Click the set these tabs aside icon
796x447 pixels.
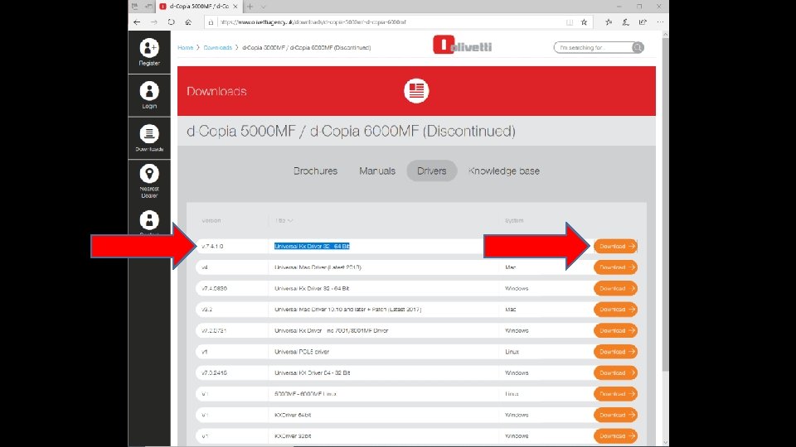click(148, 7)
